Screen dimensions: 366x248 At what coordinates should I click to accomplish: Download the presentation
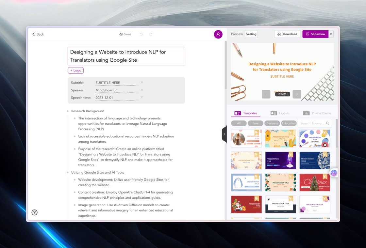point(287,34)
